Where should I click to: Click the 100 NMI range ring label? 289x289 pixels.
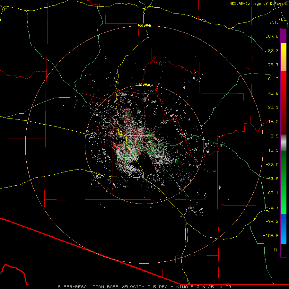tap(144, 25)
